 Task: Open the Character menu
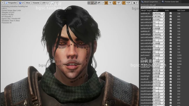tap(36, 3)
